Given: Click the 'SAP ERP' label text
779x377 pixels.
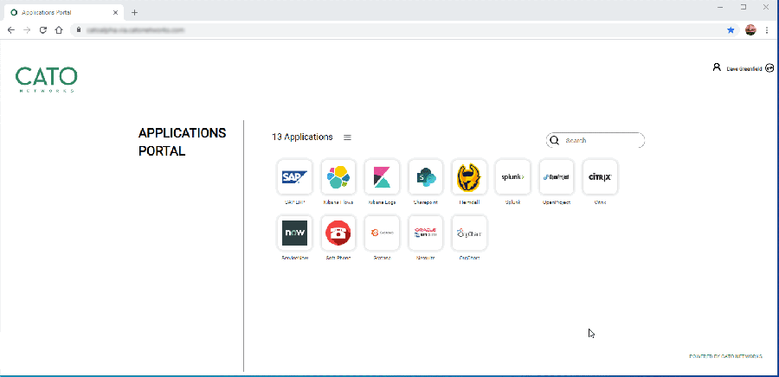Looking at the screenshot, I should (x=294, y=202).
